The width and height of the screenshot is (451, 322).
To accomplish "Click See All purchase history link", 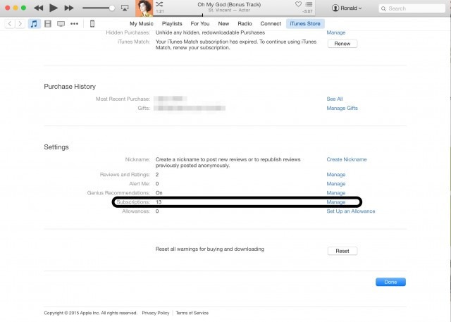I will 335,99.
